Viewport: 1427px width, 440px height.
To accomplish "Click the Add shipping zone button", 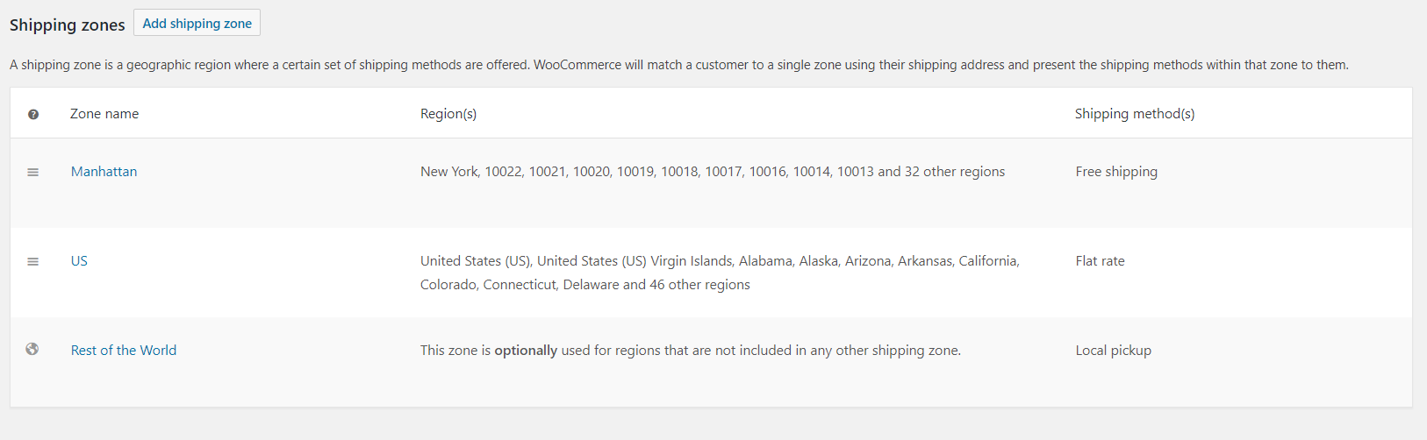I will coord(197,24).
